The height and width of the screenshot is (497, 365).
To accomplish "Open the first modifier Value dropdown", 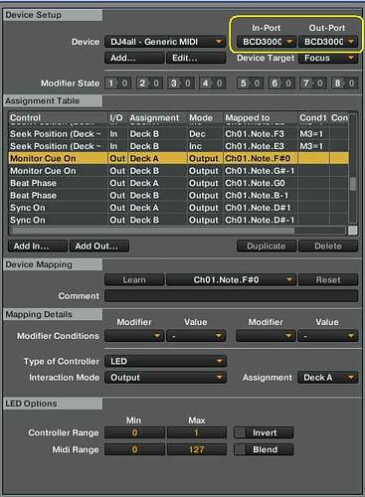I will pos(196,336).
